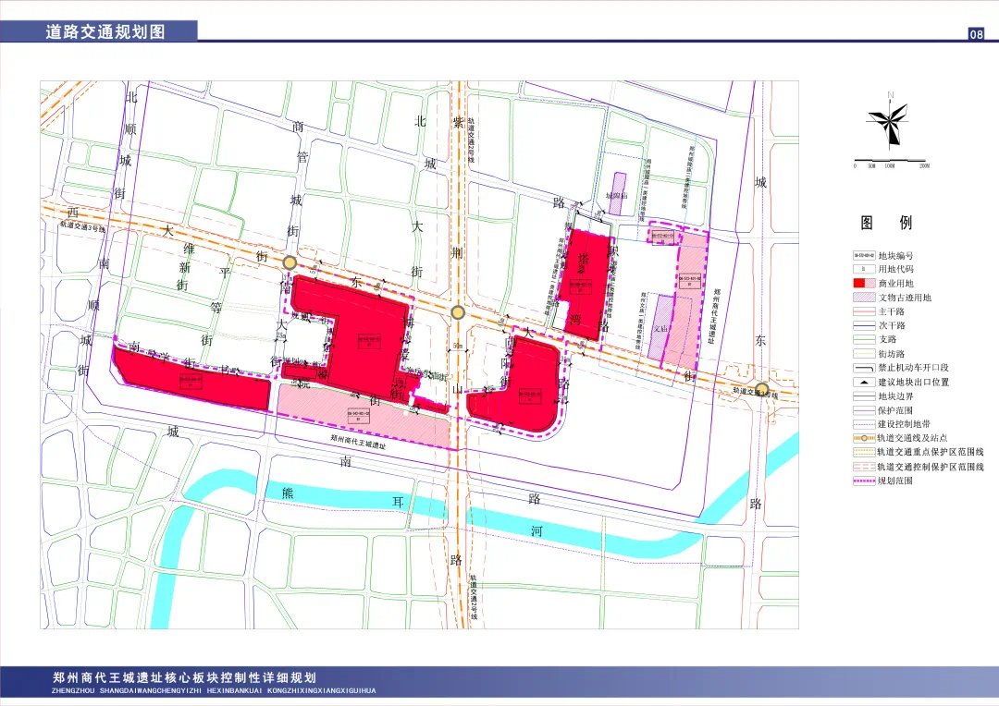Click the vertical 郑州商代王城遗址 label at the east
This screenshot has width=999, height=706.
(713, 316)
